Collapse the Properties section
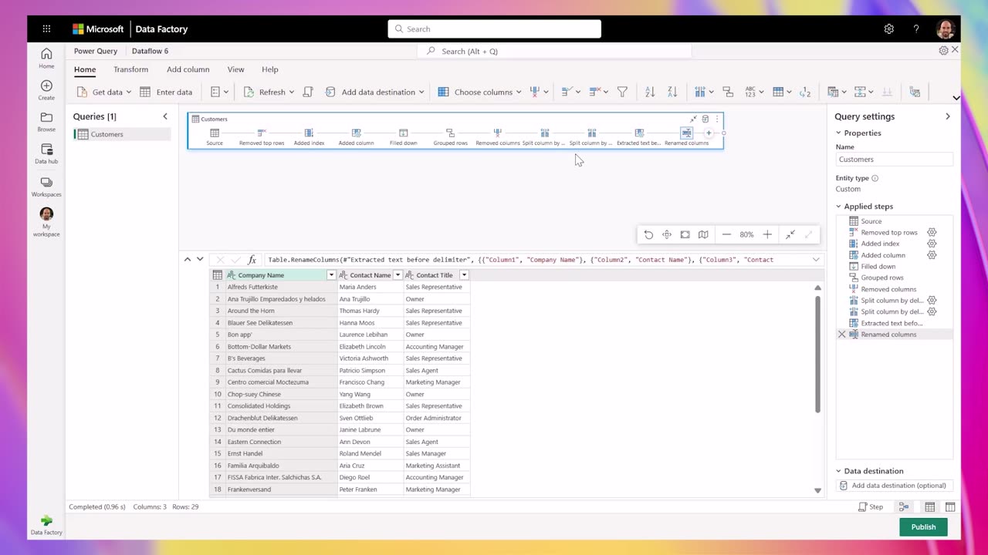The width and height of the screenshot is (988, 555). tap(839, 133)
